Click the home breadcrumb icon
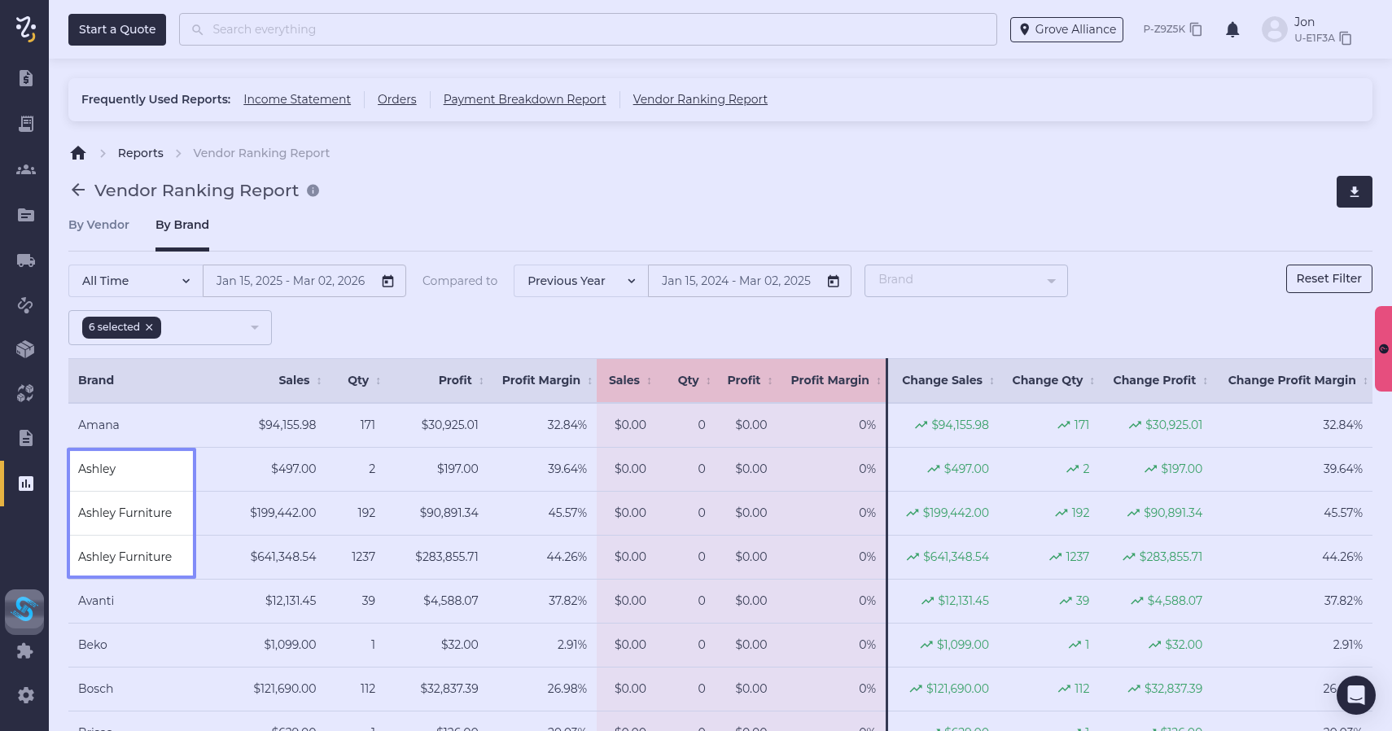 click(x=78, y=153)
